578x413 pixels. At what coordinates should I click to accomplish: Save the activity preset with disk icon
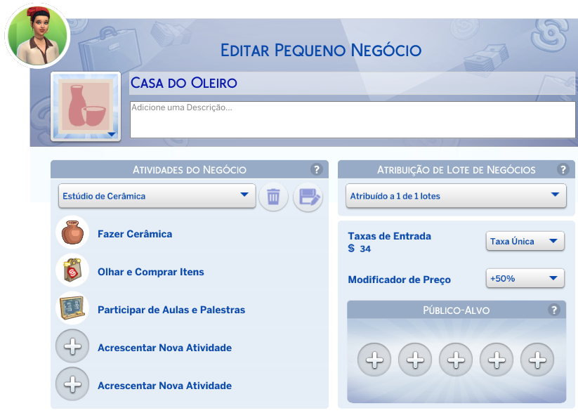(x=308, y=197)
